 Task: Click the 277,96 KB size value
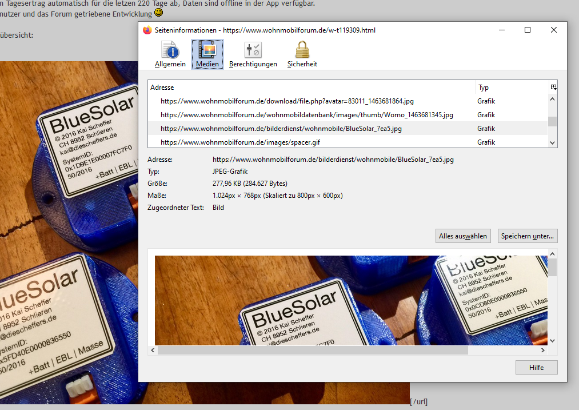[x=250, y=184]
